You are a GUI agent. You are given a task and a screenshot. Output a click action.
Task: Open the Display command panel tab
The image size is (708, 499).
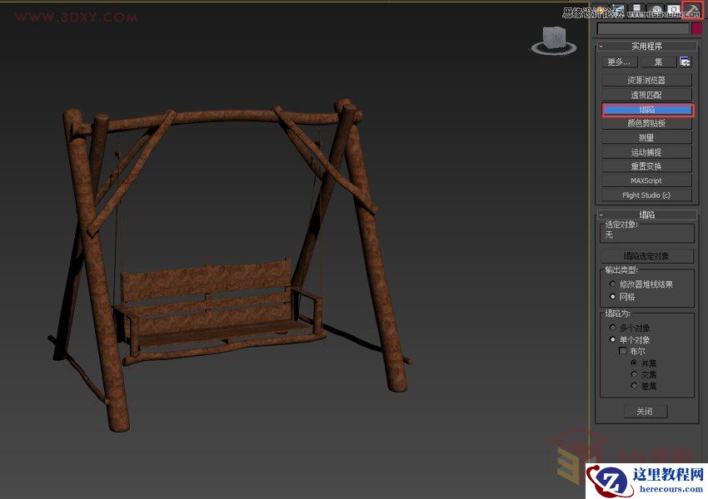point(673,10)
